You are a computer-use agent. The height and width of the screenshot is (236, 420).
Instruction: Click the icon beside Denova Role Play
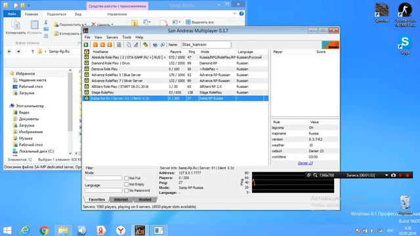[x=87, y=69]
